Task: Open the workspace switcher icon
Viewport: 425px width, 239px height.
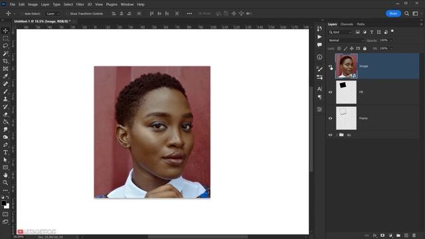Action: pos(415,13)
